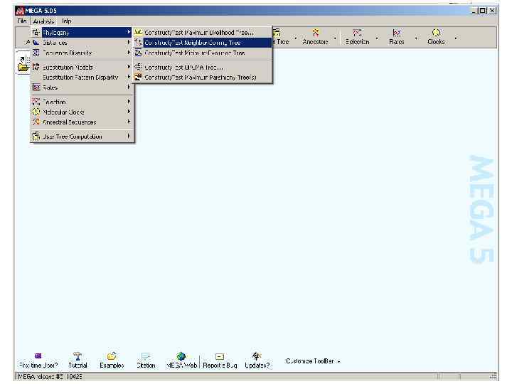Expand Molecular Clocks submenu arrow

tap(129, 112)
